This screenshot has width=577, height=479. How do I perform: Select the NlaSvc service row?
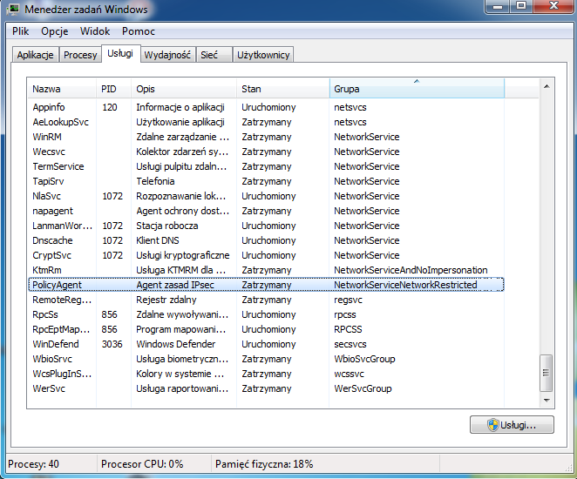click(266, 196)
